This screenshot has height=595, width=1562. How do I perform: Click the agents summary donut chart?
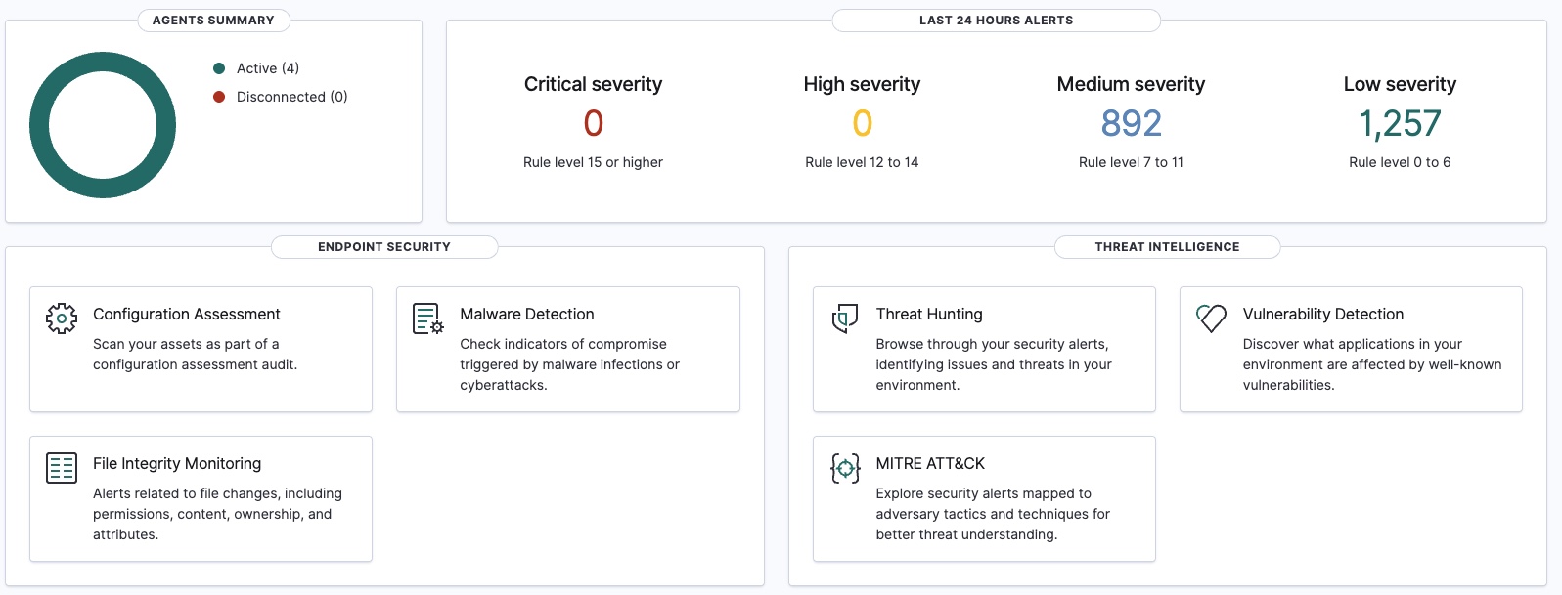pyautogui.click(x=41, y=125)
